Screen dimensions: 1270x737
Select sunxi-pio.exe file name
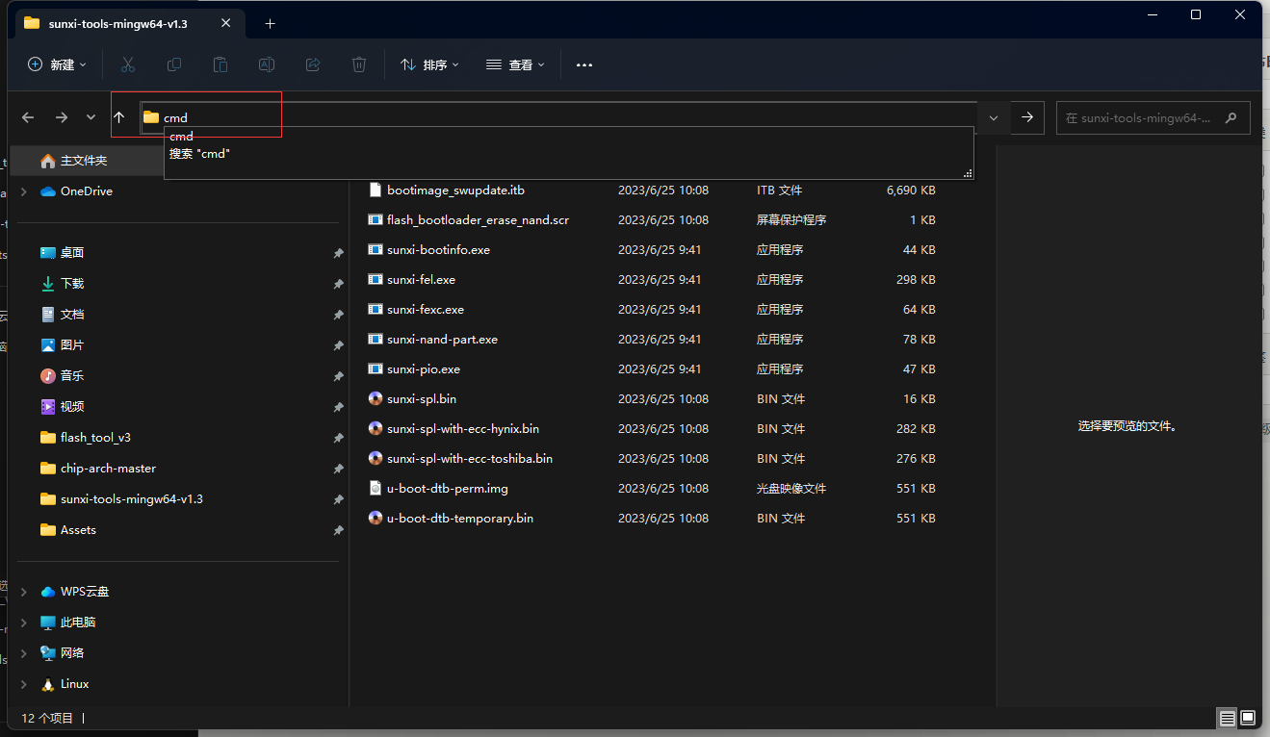click(x=424, y=368)
